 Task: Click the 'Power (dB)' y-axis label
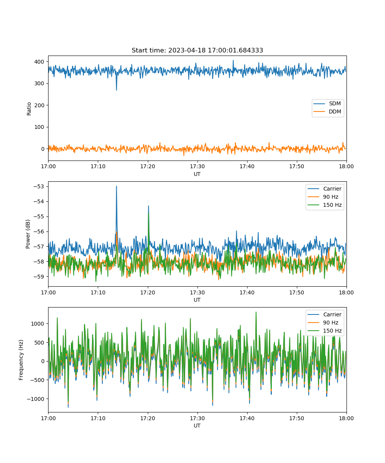tap(29, 234)
